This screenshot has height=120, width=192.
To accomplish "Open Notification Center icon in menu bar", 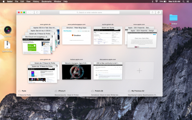I will (x=188, y=2).
